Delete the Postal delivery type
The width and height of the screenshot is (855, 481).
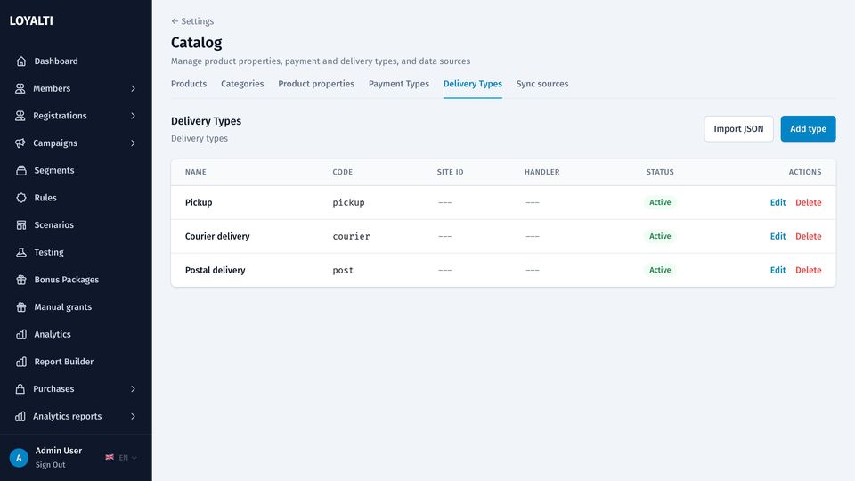click(x=808, y=270)
